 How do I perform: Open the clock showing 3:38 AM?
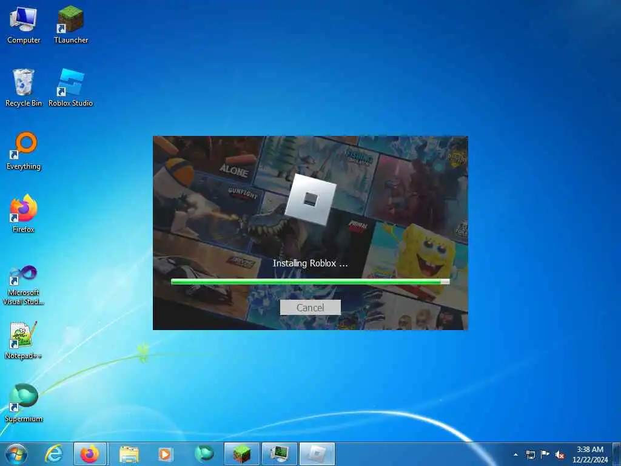[590, 454]
